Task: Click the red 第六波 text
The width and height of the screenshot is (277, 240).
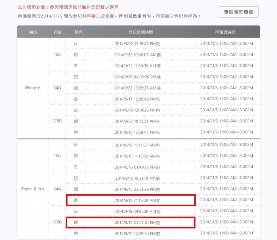Action: [98, 16]
